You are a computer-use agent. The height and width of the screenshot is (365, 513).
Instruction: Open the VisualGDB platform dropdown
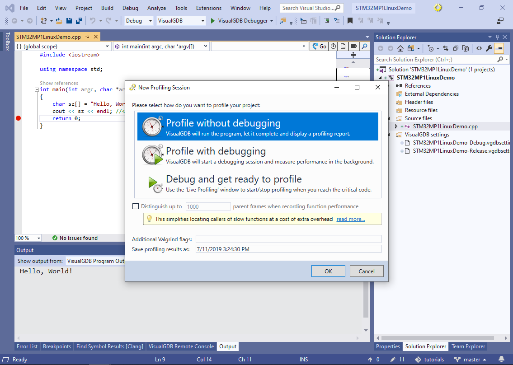pyautogui.click(x=181, y=21)
